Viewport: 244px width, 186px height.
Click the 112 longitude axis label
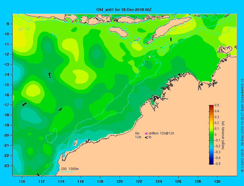pyautogui.click(x=41, y=181)
